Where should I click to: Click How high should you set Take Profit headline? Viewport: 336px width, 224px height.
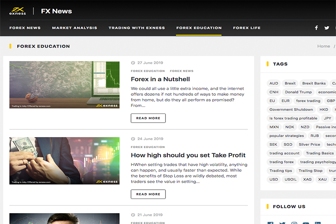pos(188,155)
